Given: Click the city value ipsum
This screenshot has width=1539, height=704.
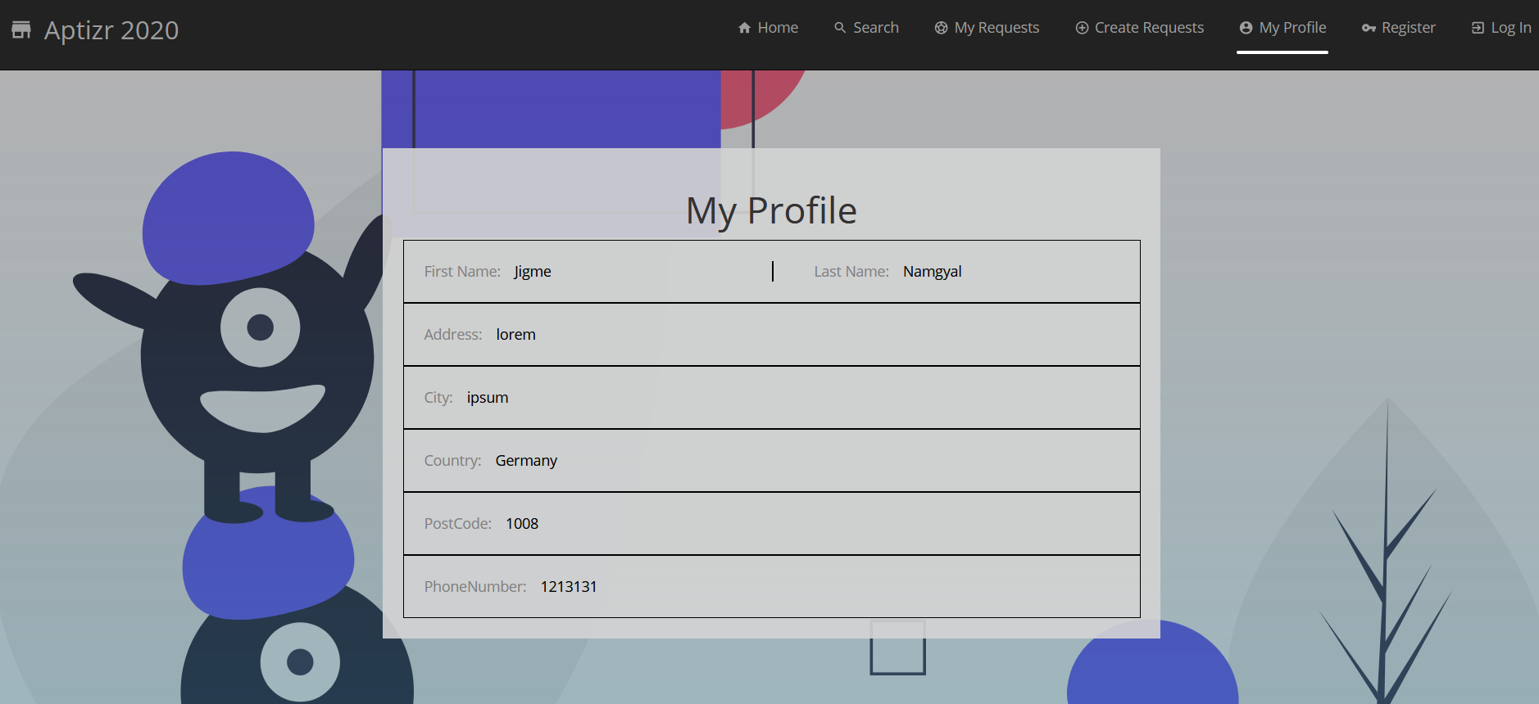Looking at the screenshot, I should (x=488, y=398).
